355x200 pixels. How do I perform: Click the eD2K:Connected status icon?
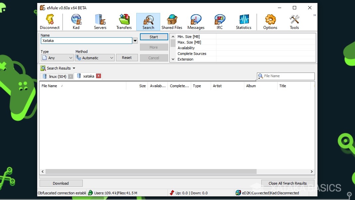pyautogui.click(x=238, y=193)
